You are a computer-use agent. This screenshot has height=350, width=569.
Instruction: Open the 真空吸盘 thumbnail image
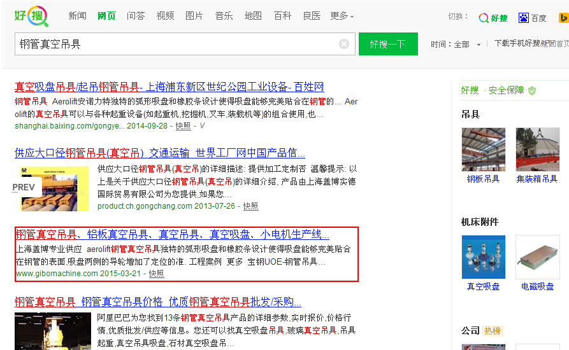point(484,257)
